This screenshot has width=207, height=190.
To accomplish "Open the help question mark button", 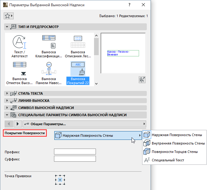I will (x=129, y=5).
